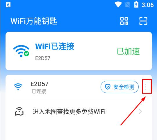
Task: Tap the shield icon in 安全检测 button
Action: coord(108,87)
